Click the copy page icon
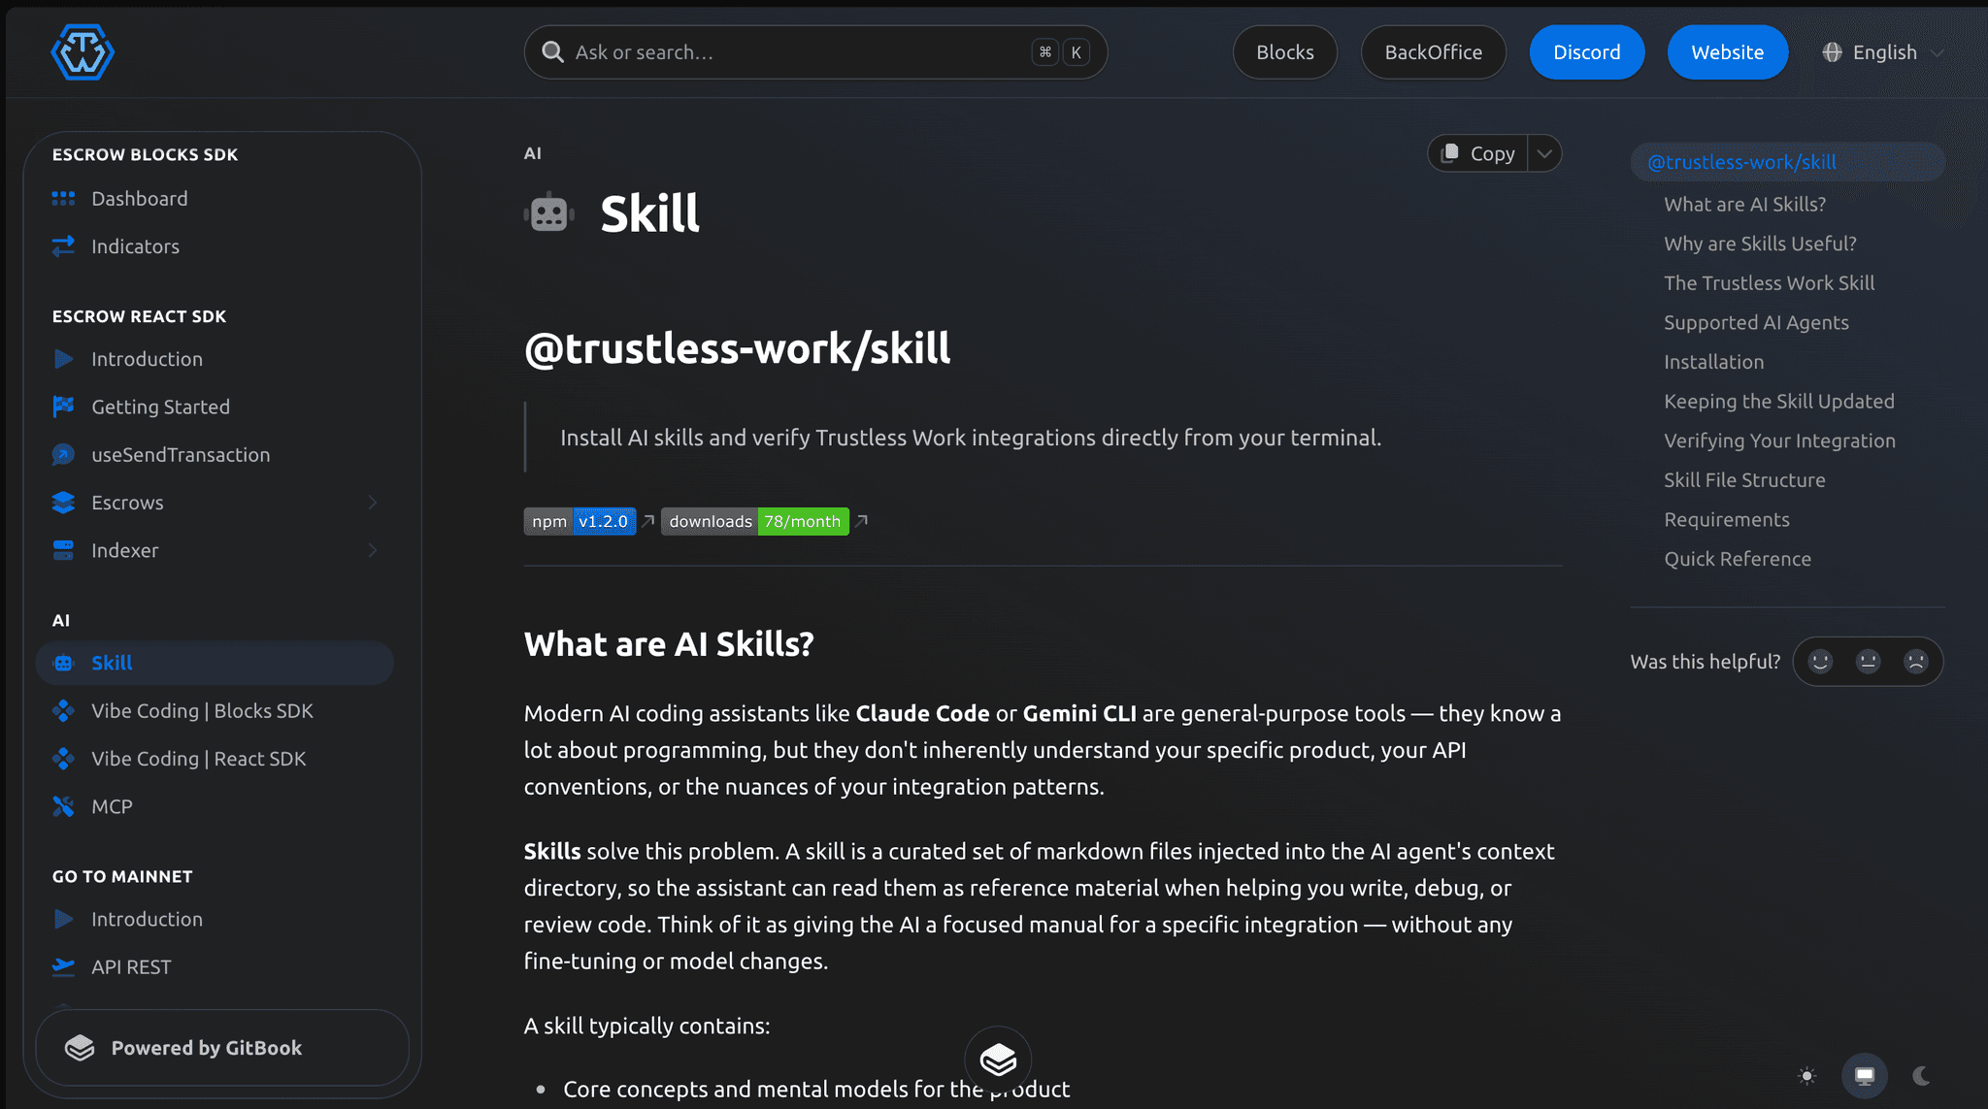 [x=1450, y=153]
